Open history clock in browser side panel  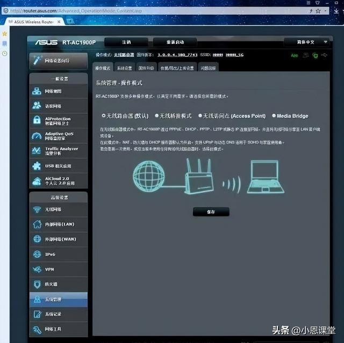tap(5, 54)
